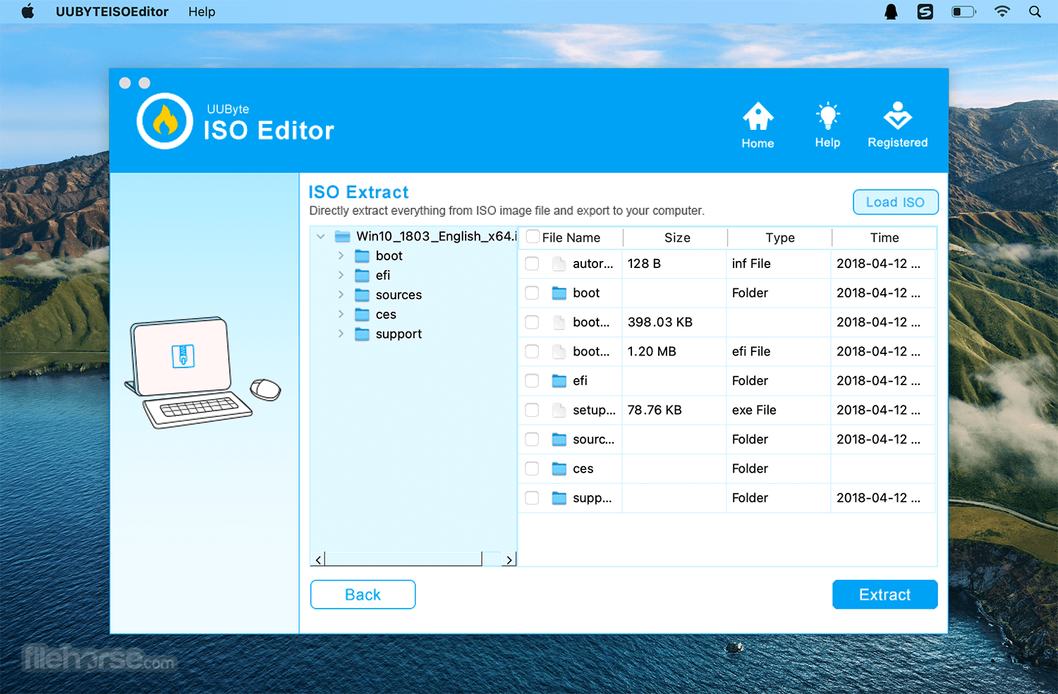Click the '78.76 KB' size cell
The image size is (1058, 694).
pyautogui.click(x=655, y=410)
